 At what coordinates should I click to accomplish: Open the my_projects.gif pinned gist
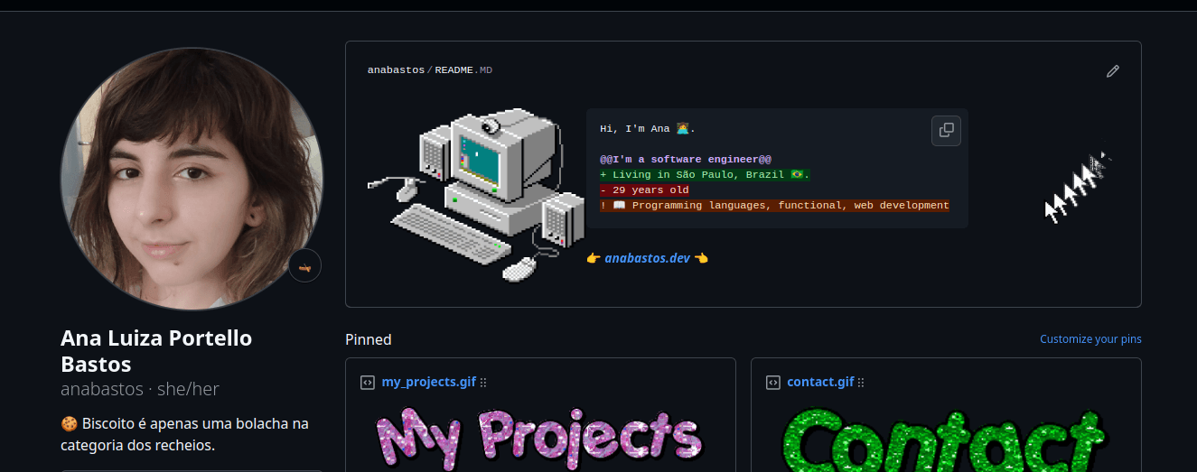(x=429, y=382)
